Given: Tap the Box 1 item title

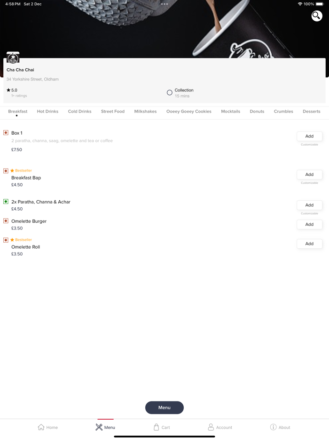Looking at the screenshot, I should [17, 133].
